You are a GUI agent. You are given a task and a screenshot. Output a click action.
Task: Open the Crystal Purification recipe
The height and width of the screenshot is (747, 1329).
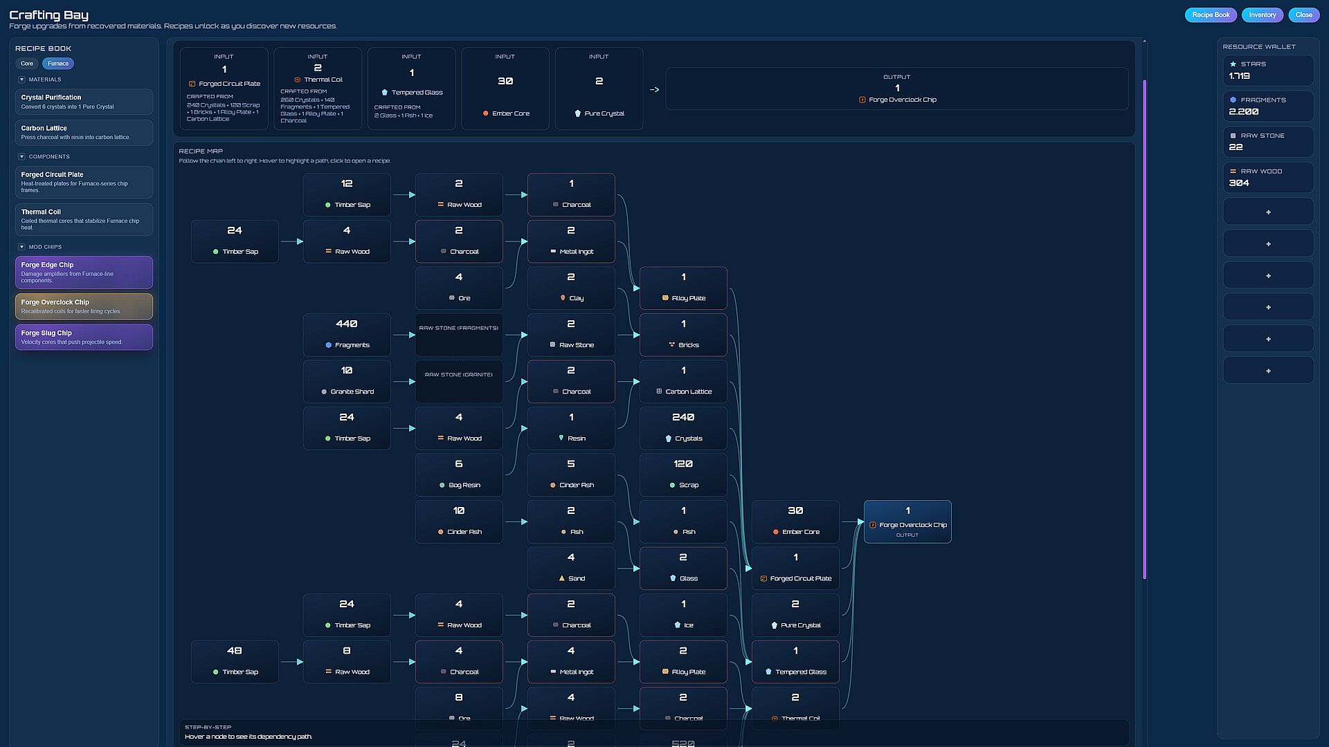coord(84,102)
